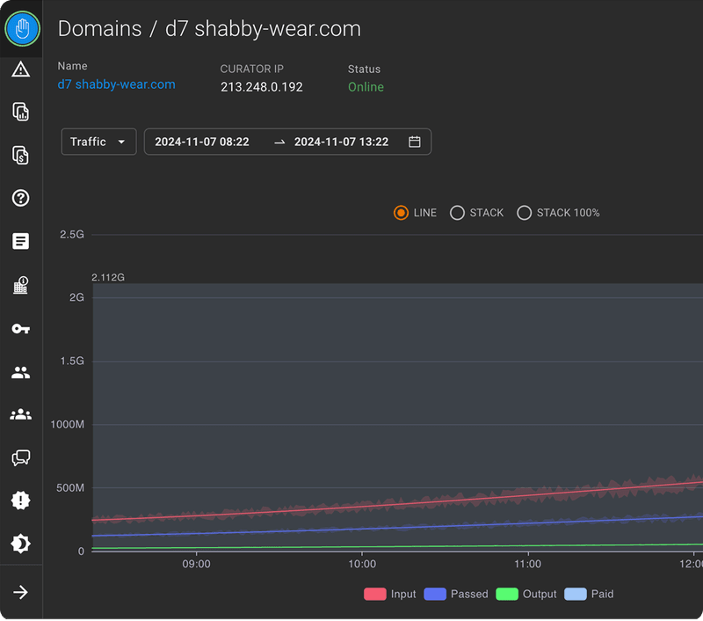Viewport: 703px width, 621px height.
Task: Open the chat bubbles icon
Action: [x=20, y=457]
